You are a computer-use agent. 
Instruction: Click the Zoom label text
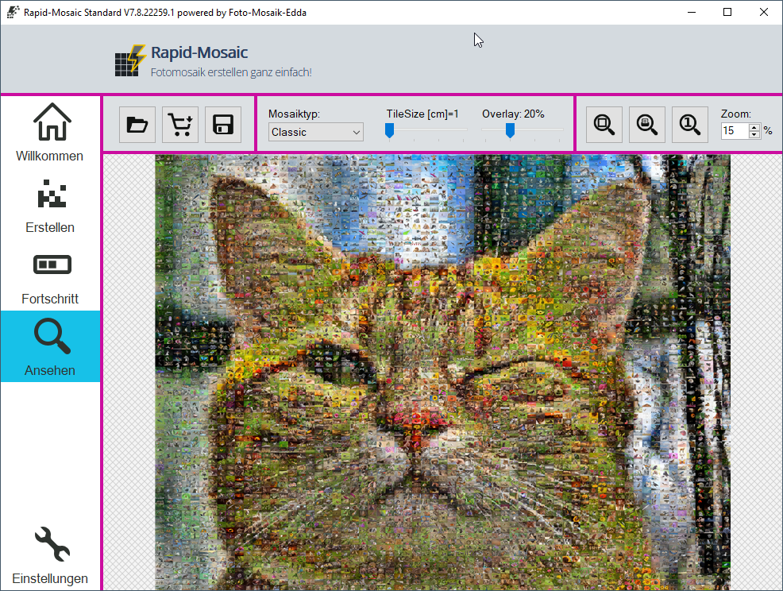(735, 114)
